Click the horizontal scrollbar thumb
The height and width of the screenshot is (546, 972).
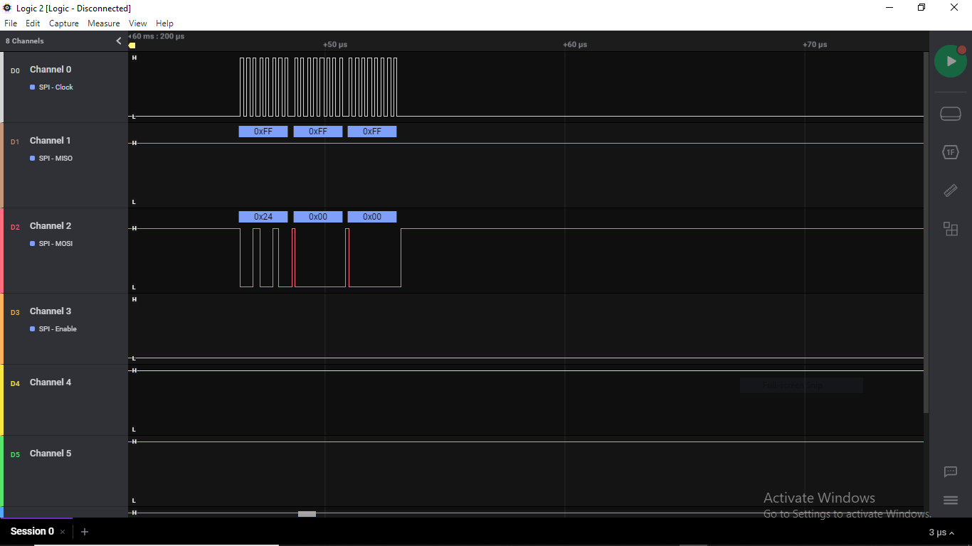coord(307,514)
